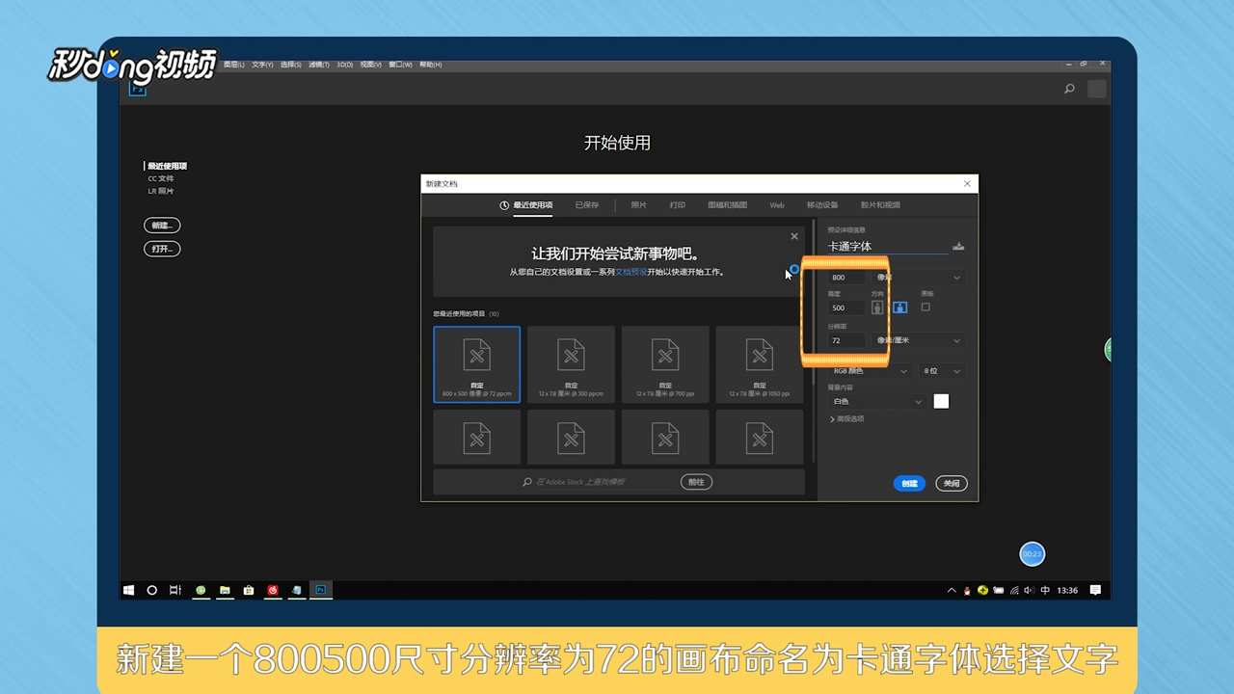Click the green browser icon on the taskbar
Screen dimensions: 1234x694
click(x=201, y=590)
